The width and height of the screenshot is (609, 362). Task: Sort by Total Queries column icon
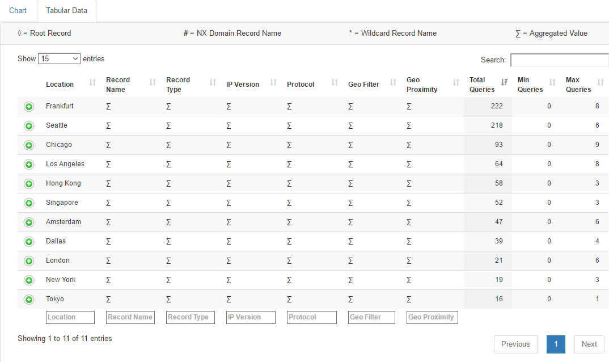504,82
